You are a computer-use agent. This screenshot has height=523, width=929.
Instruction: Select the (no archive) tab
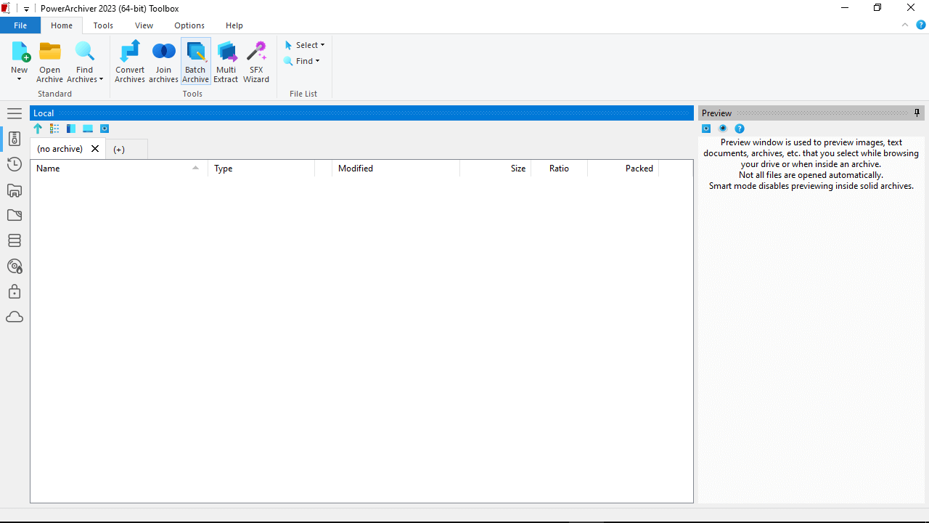[60, 149]
